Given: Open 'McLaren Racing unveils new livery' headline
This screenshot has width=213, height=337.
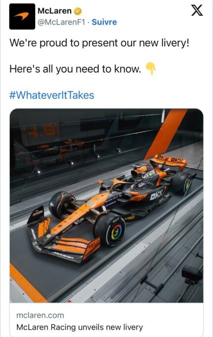Looking at the screenshot, I should tap(80, 327).
